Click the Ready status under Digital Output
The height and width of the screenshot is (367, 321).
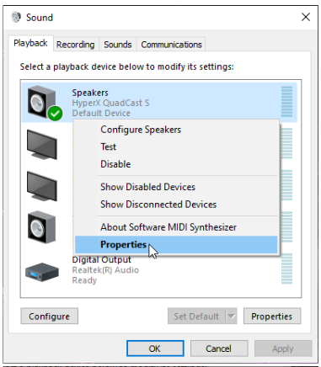(84, 280)
